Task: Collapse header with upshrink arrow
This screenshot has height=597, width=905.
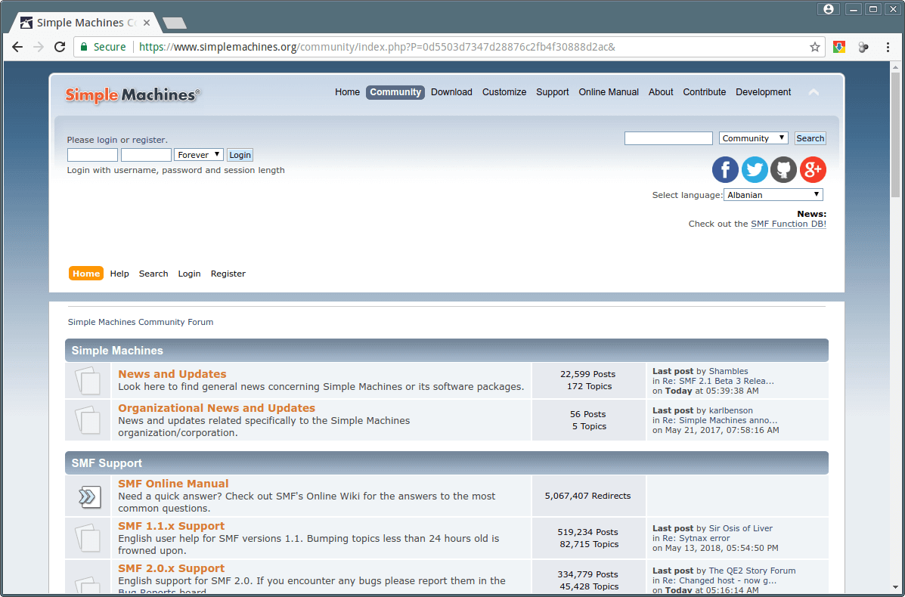Action: click(814, 92)
